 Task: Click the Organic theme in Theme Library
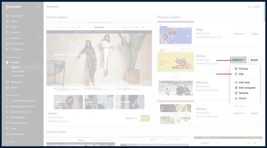click(x=228, y=141)
